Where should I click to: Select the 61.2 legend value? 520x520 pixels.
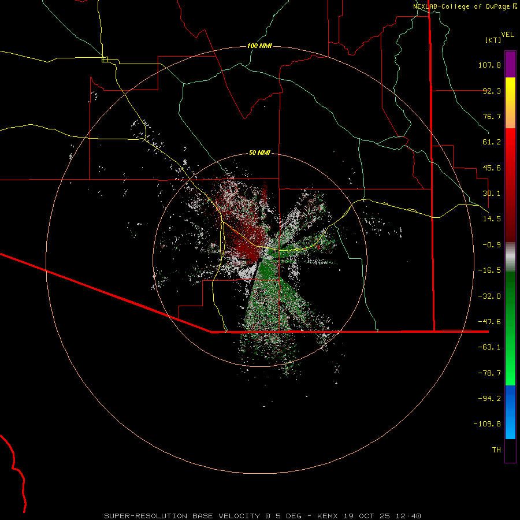click(492, 142)
